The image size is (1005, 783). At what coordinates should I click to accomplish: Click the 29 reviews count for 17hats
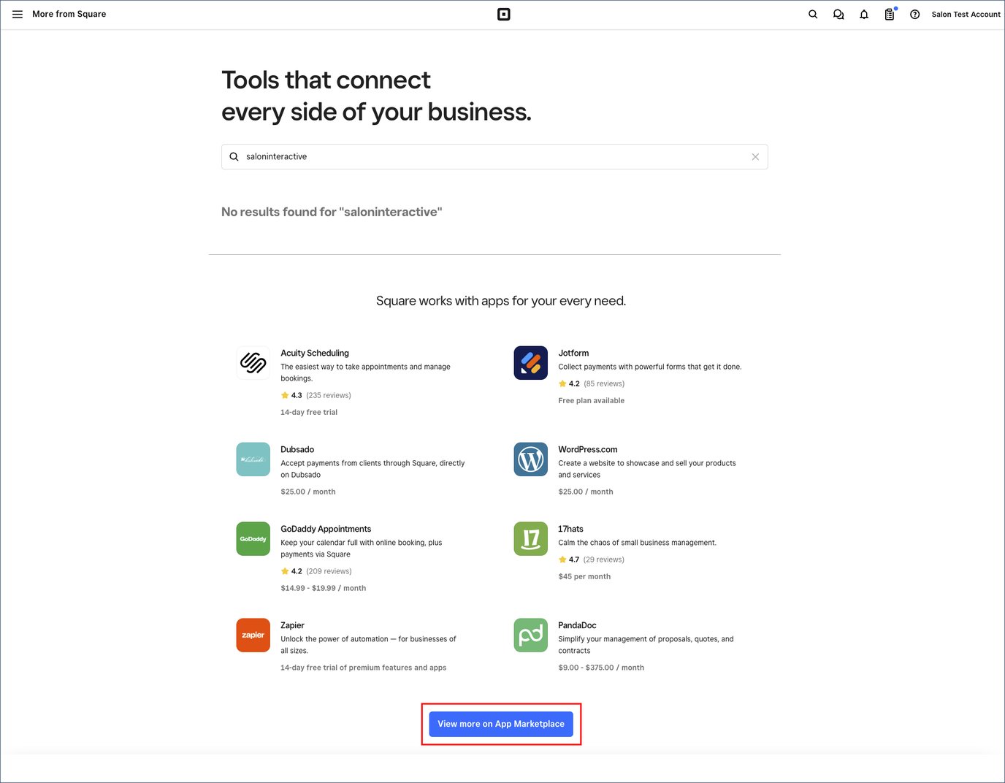[x=604, y=559]
